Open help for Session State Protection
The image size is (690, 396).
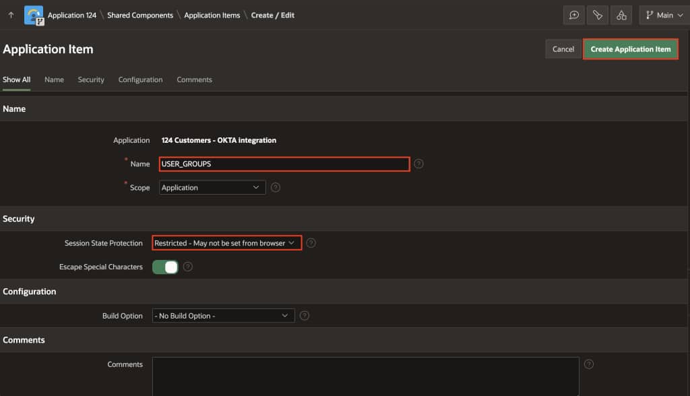click(311, 243)
